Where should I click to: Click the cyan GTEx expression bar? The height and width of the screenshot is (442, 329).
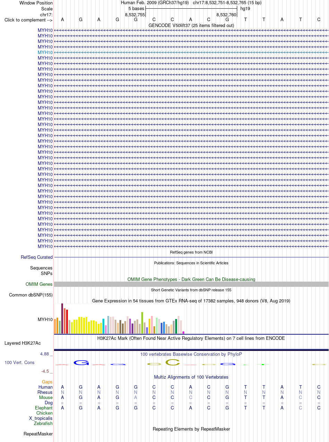click(104, 326)
